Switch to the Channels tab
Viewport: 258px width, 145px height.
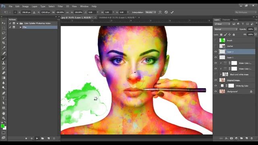click(226, 20)
